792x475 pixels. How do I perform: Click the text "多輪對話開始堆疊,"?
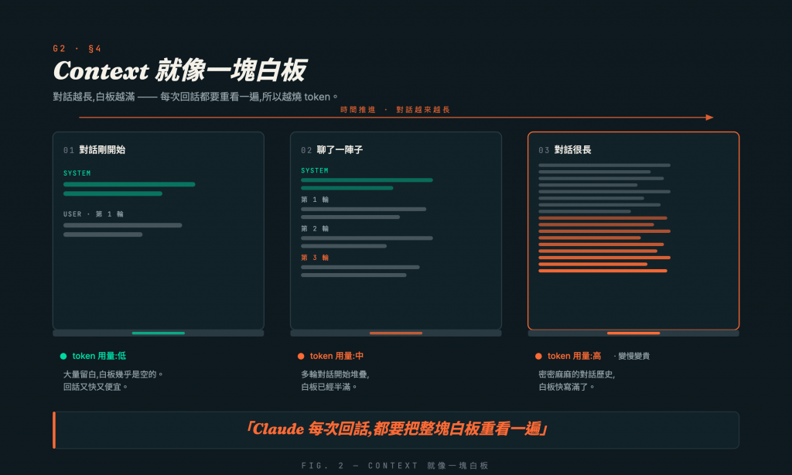pos(336,374)
